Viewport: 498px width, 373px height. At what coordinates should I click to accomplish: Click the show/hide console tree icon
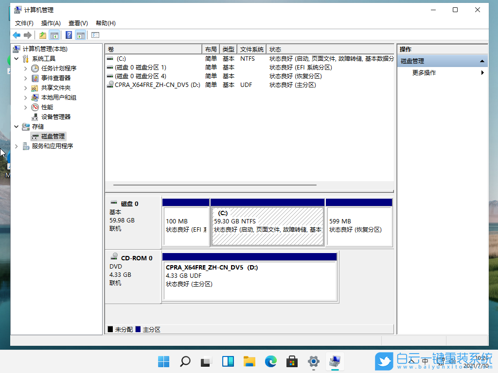pos(54,35)
